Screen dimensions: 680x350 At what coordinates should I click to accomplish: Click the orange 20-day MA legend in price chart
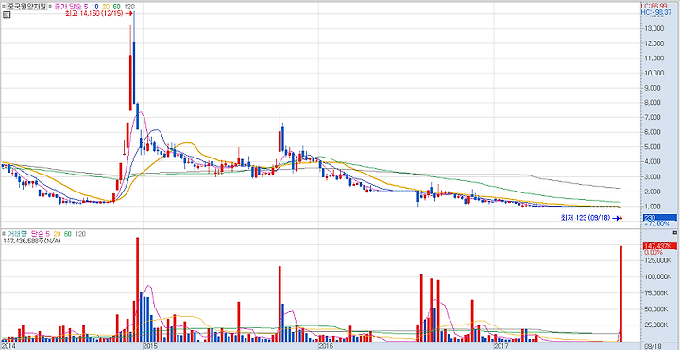click(x=106, y=7)
